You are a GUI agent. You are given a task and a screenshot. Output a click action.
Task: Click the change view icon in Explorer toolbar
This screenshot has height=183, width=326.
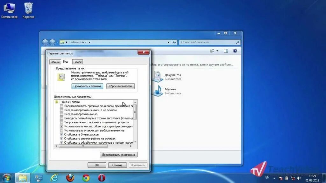pyautogui.click(x=212, y=51)
